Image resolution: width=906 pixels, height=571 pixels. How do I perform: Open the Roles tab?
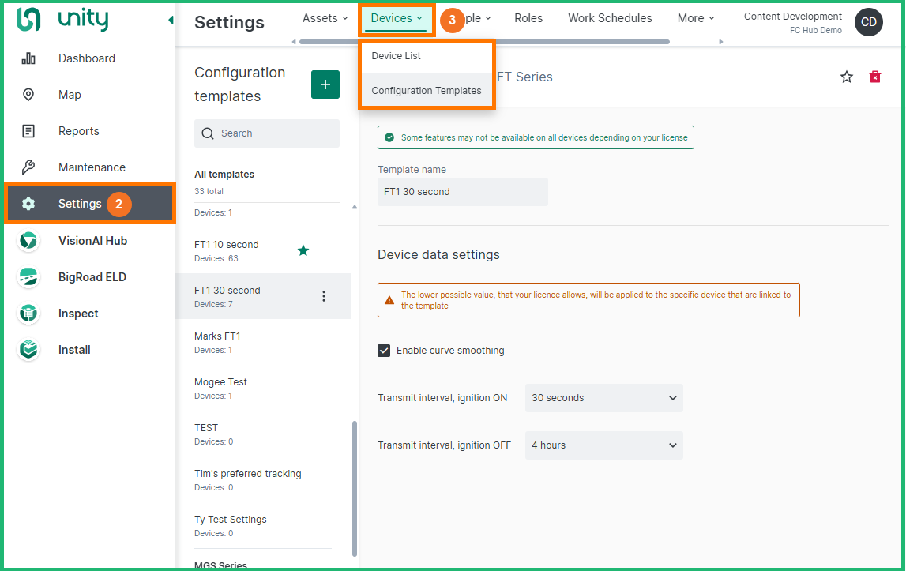click(528, 18)
